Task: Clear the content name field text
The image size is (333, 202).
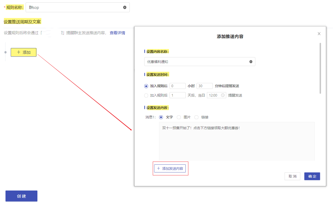Action: [x=251, y=62]
